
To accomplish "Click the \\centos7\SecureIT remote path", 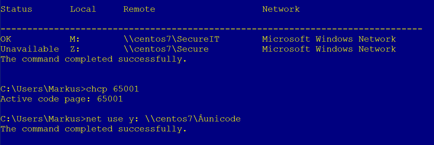I will tap(171, 39).
